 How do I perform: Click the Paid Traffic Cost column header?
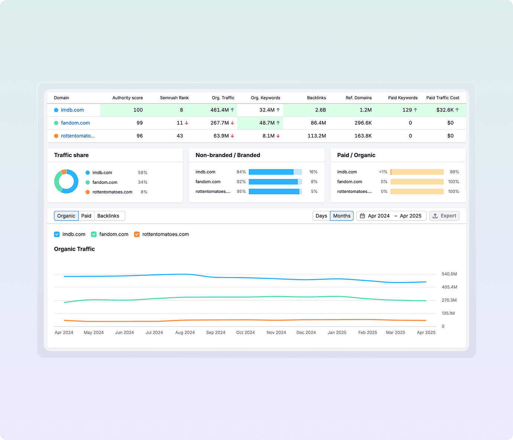[x=443, y=98]
